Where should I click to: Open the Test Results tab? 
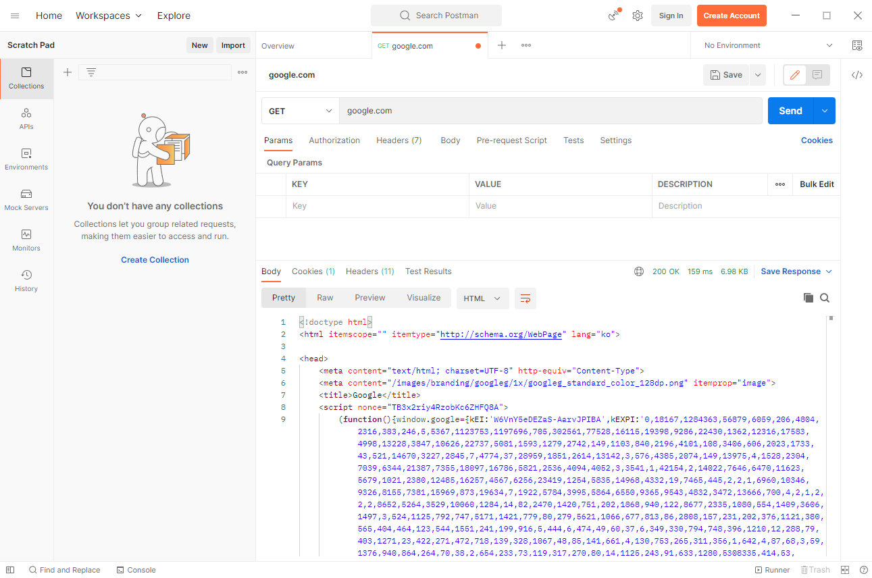point(428,271)
